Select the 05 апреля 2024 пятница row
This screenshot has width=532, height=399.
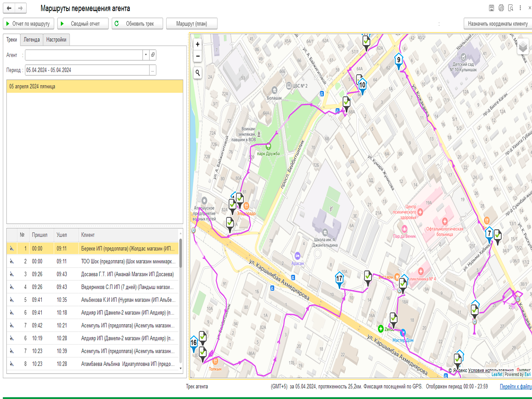[x=95, y=86]
